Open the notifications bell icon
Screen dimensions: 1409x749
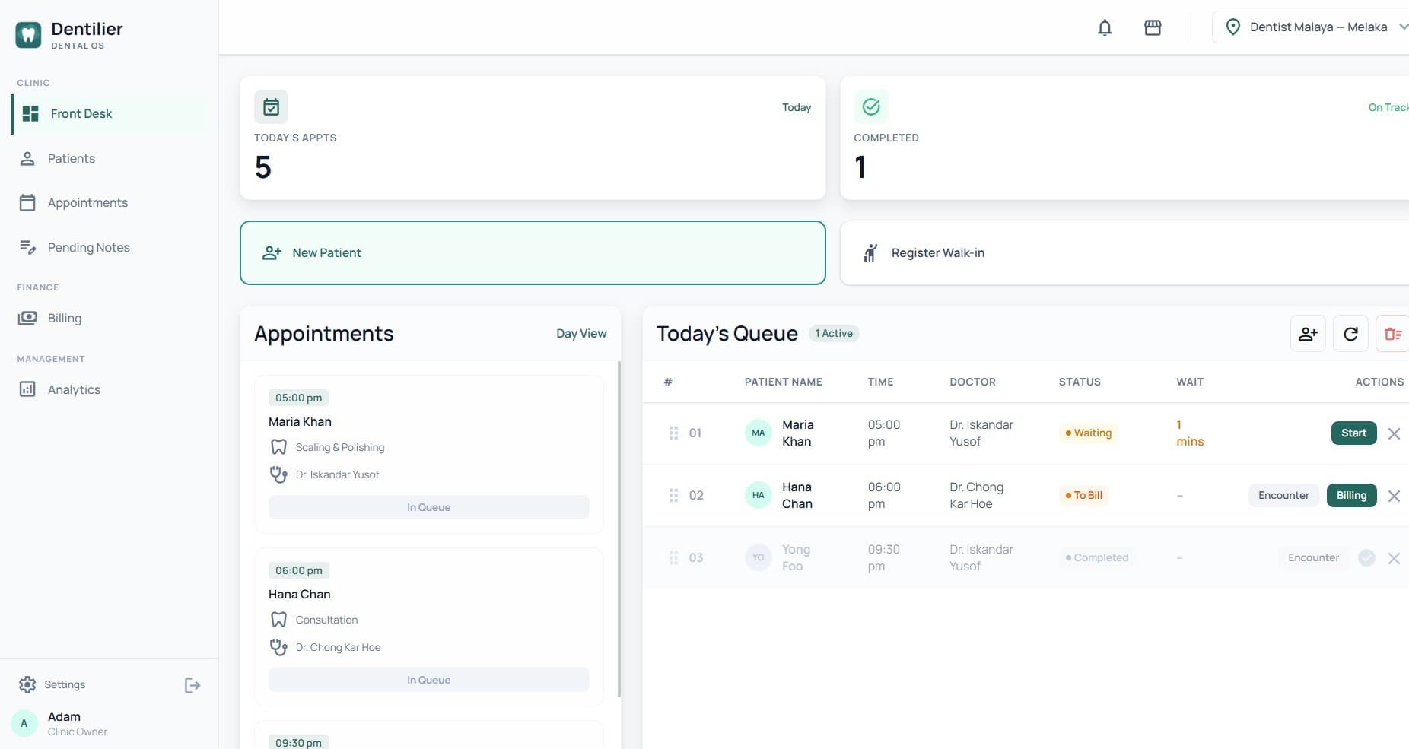click(x=1105, y=28)
